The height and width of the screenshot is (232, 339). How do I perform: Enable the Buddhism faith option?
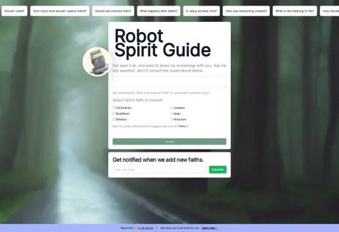[x=114, y=114]
